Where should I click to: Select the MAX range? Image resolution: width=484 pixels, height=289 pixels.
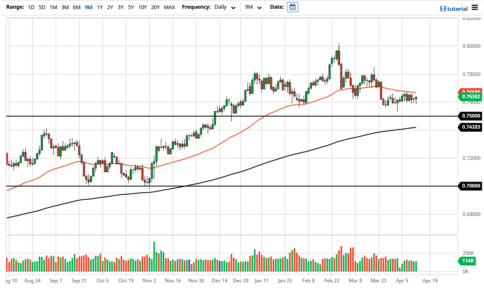coord(170,7)
